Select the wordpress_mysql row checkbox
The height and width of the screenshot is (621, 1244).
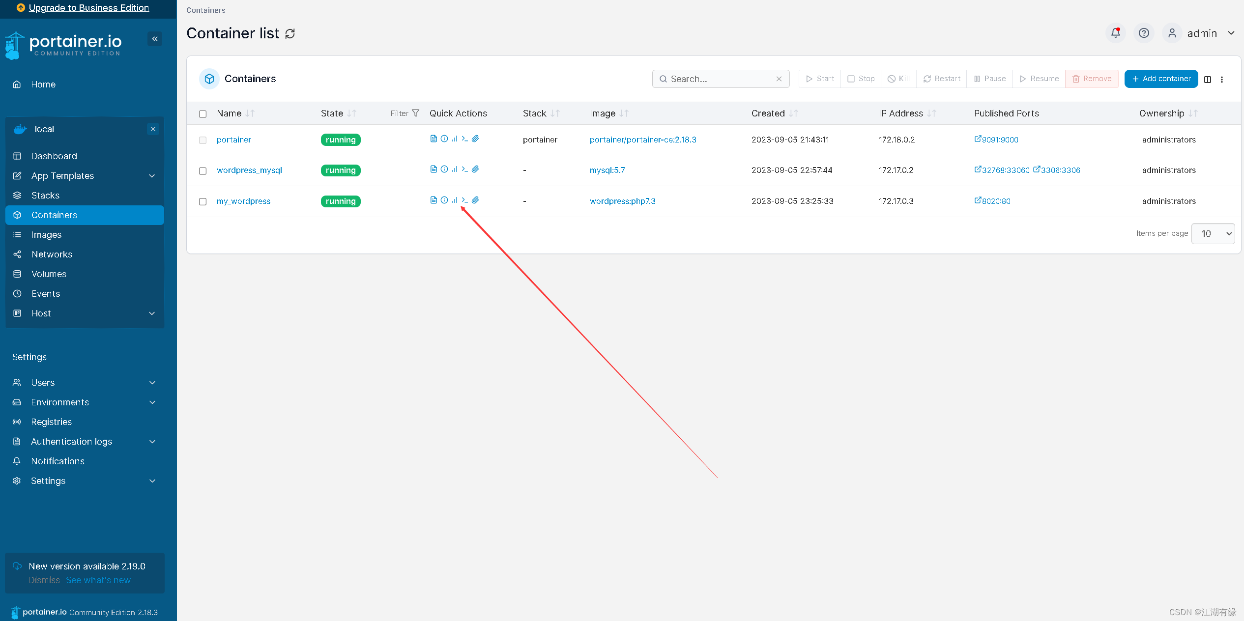pos(203,170)
